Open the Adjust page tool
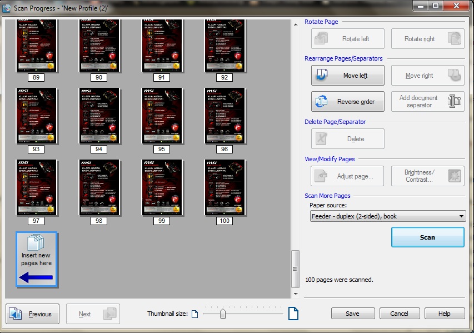The height and width of the screenshot is (333, 474). [x=347, y=176]
